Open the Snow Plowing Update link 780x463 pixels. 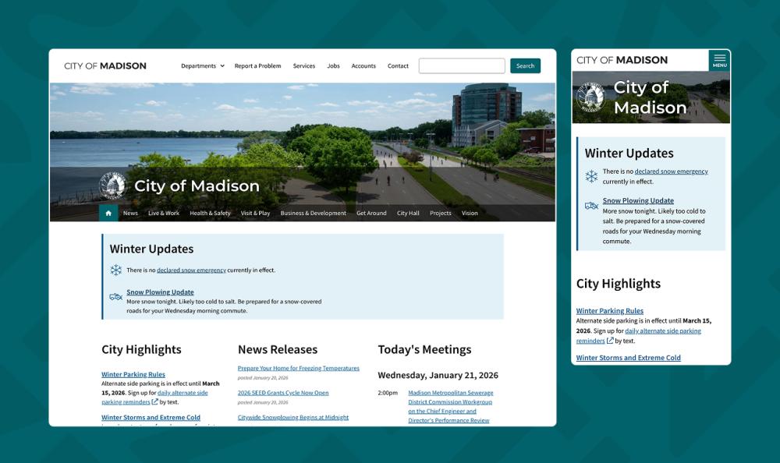160,292
